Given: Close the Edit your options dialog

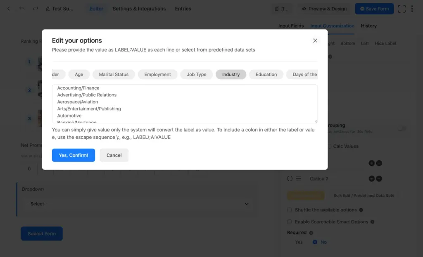Looking at the screenshot, I should [315, 41].
